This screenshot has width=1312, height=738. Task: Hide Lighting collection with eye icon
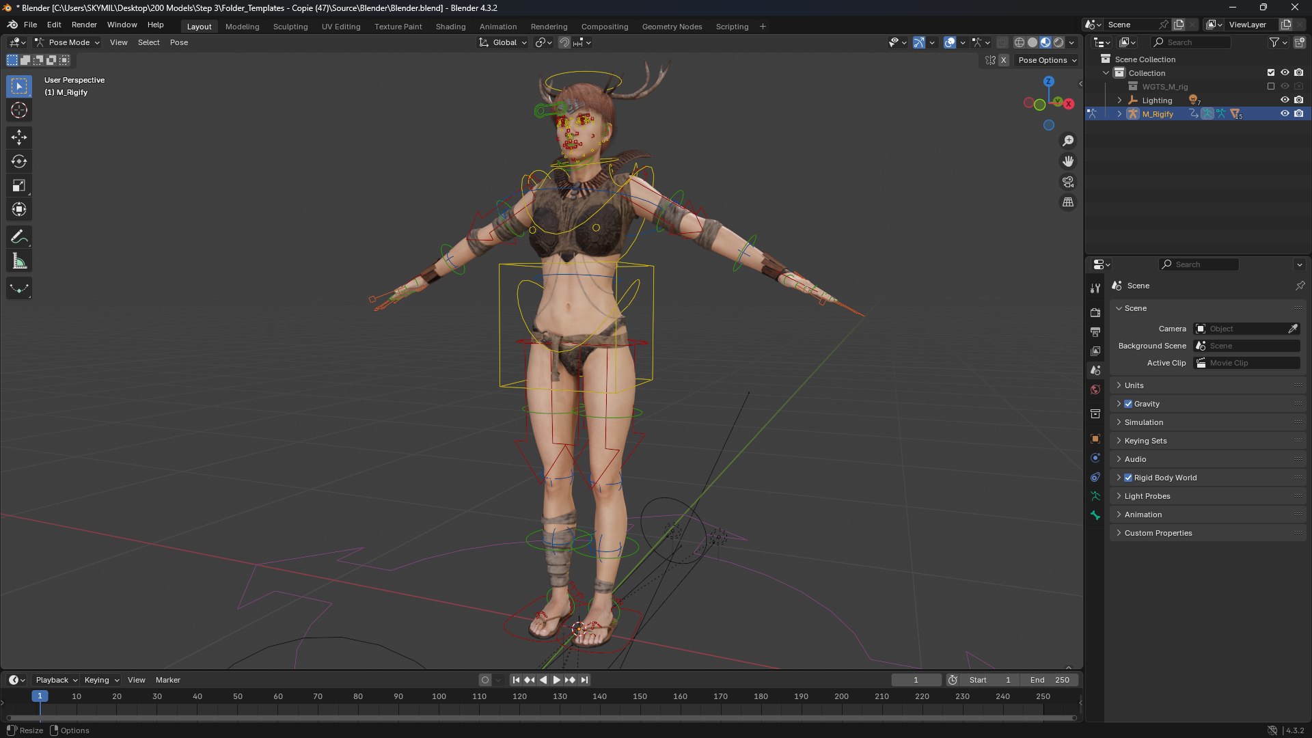click(1285, 100)
